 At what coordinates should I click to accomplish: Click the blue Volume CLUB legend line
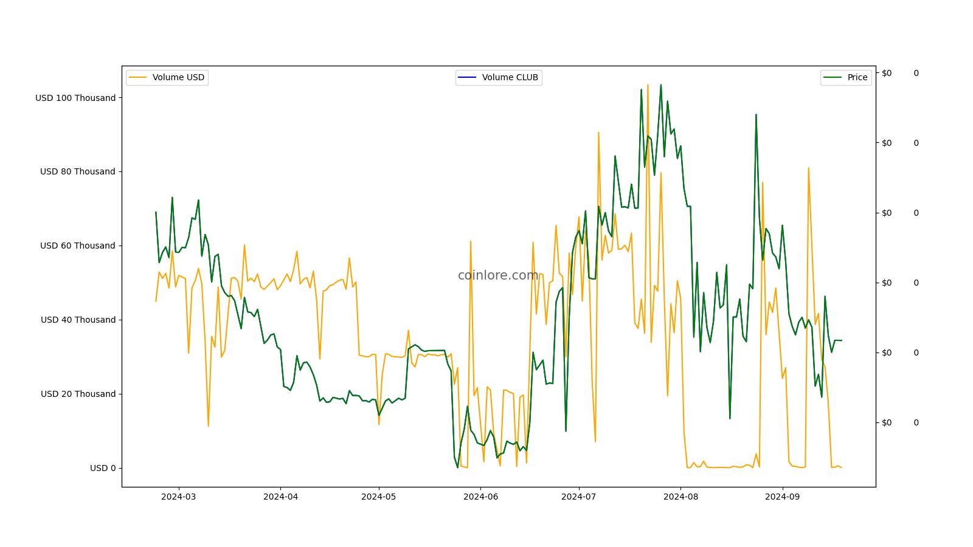point(468,78)
